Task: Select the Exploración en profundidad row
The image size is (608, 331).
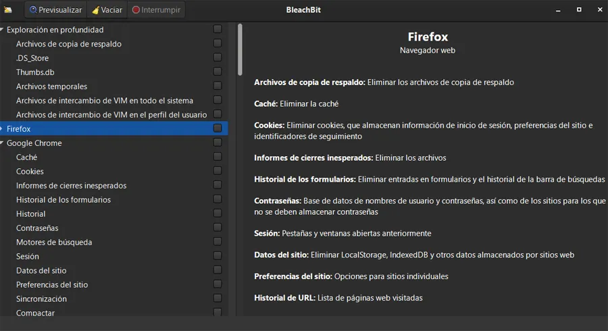Action: (x=113, y=30)
